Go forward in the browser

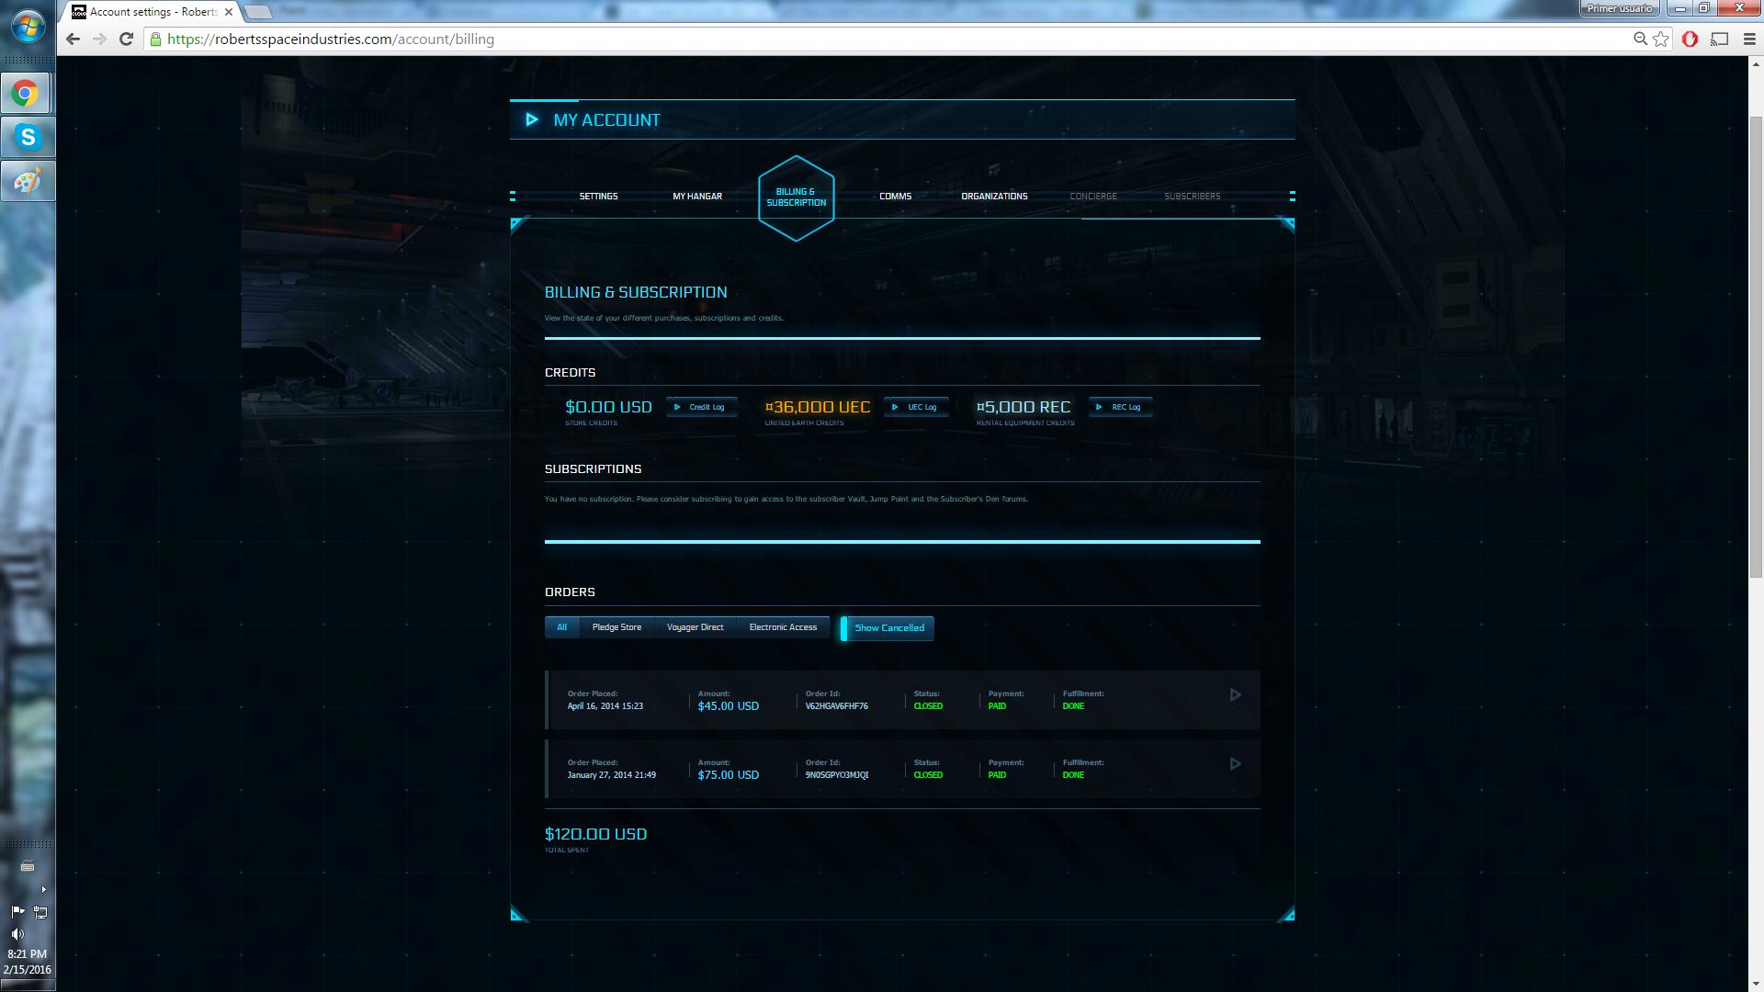coord(100,39)
